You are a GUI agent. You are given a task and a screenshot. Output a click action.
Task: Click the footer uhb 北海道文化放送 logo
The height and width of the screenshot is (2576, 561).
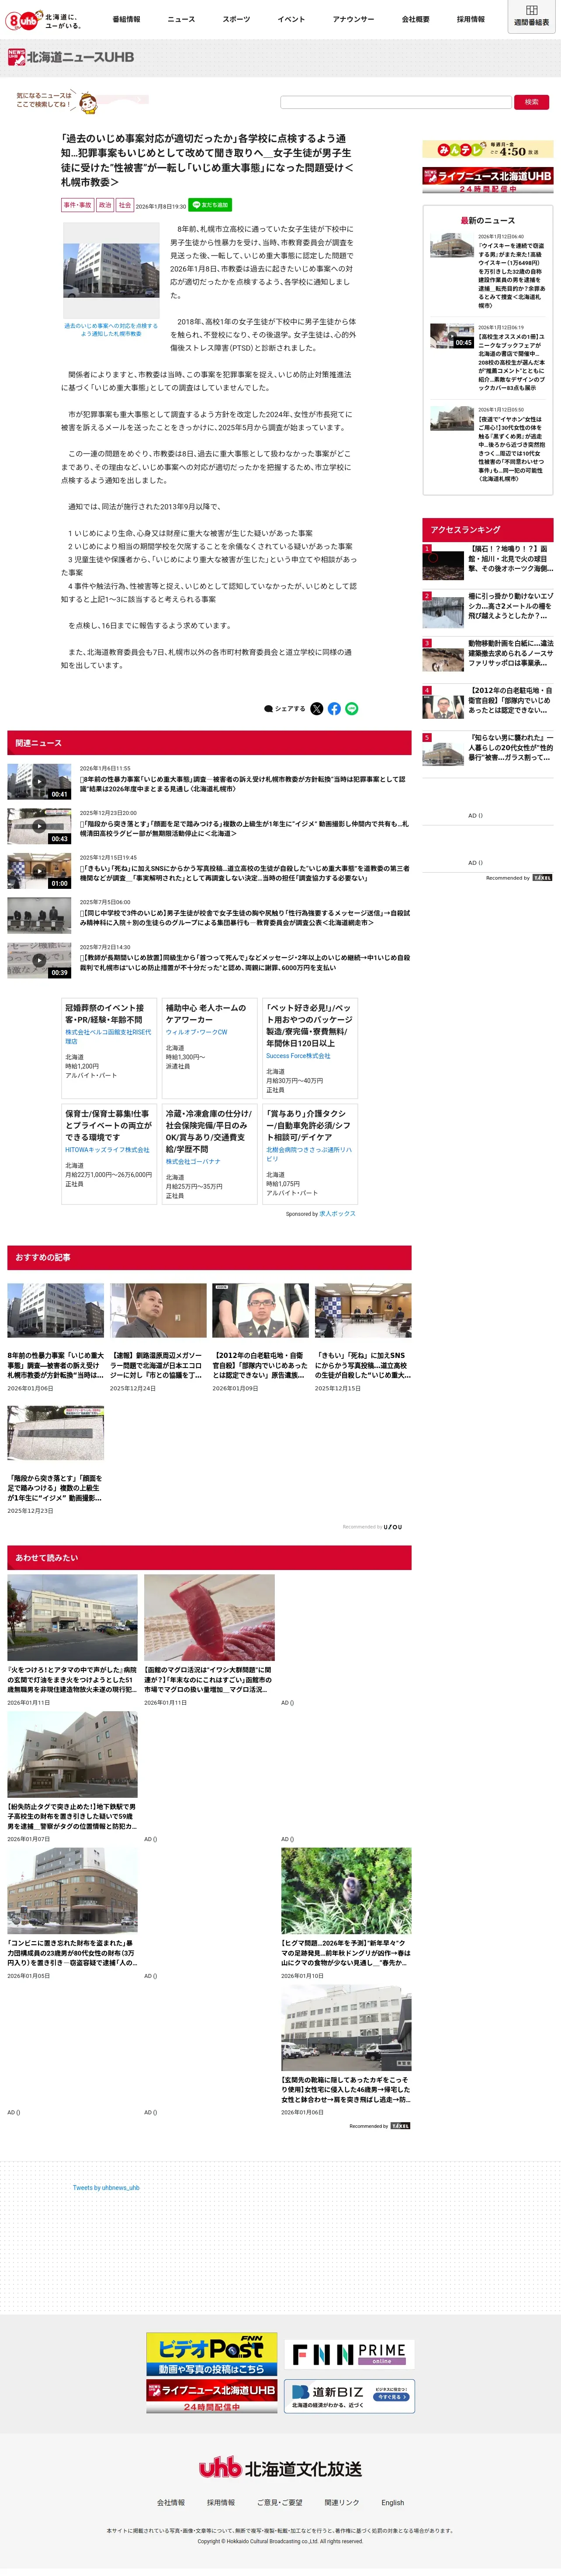tap(280, 2468)
